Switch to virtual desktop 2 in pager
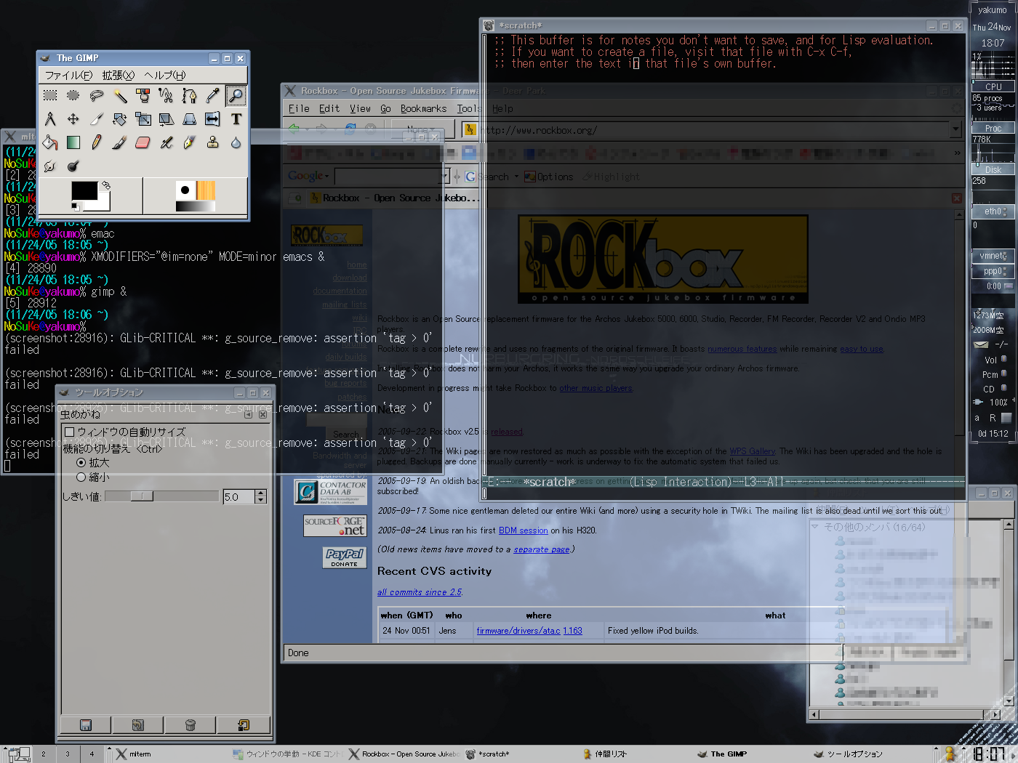 coord(44,754)
